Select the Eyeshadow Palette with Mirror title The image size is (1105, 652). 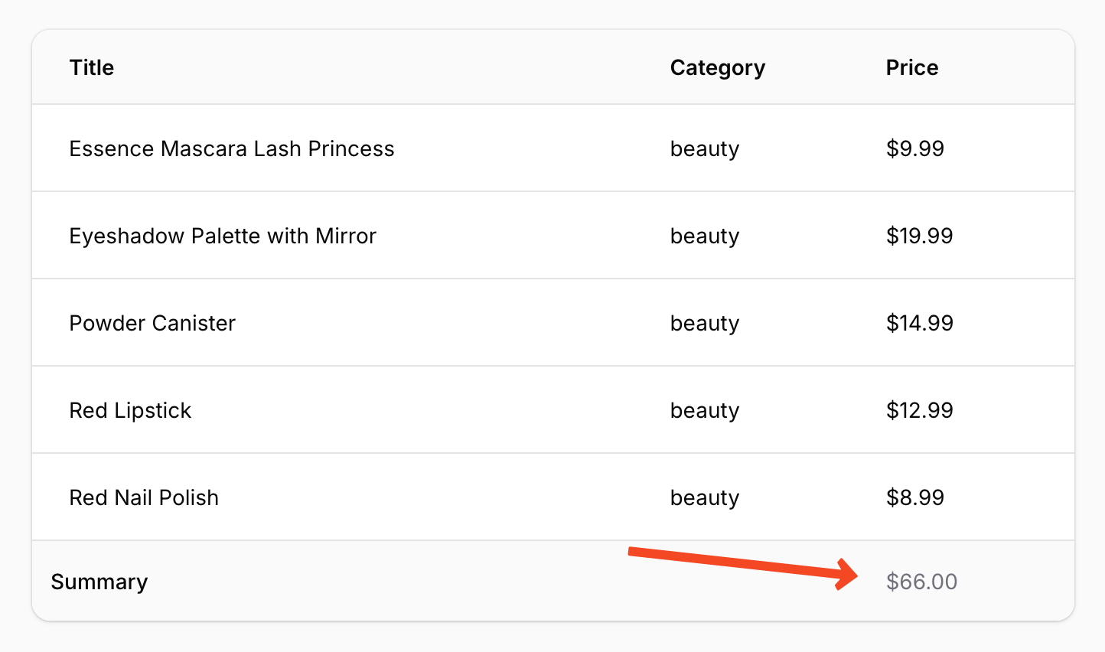tap(223, 236)
